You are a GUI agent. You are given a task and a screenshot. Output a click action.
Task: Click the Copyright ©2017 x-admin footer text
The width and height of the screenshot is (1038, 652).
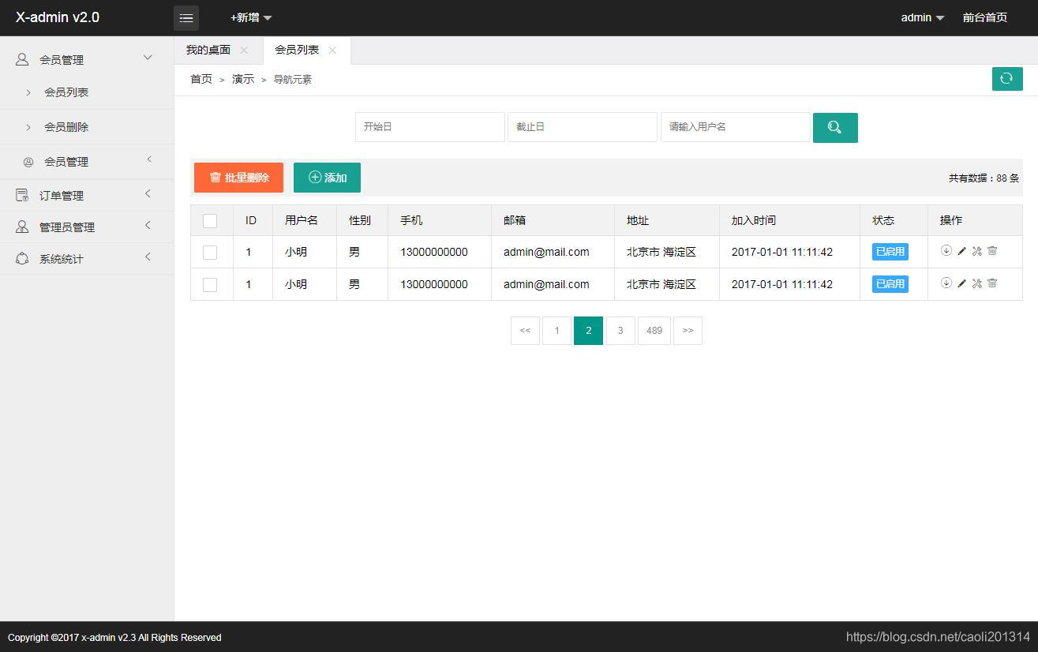pyautogui.click(x=114, y=638)
